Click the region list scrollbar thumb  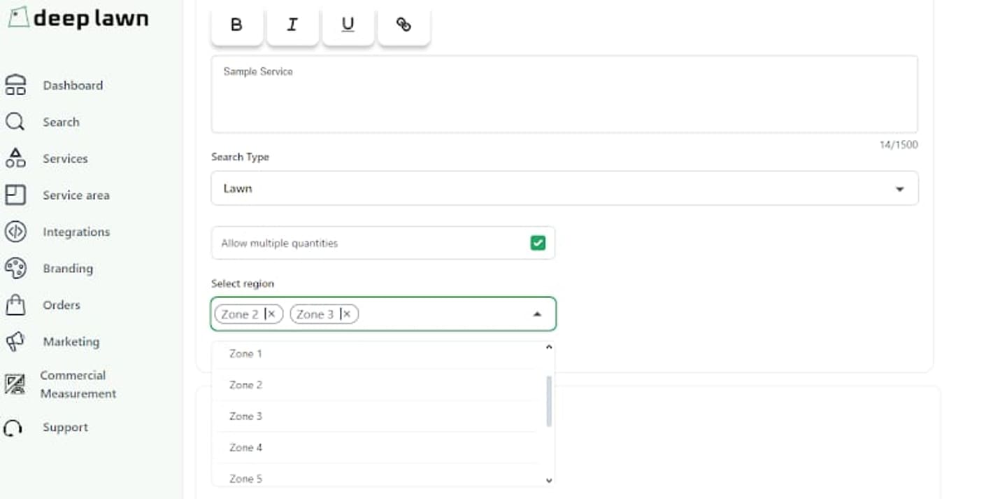coord(549,401)
